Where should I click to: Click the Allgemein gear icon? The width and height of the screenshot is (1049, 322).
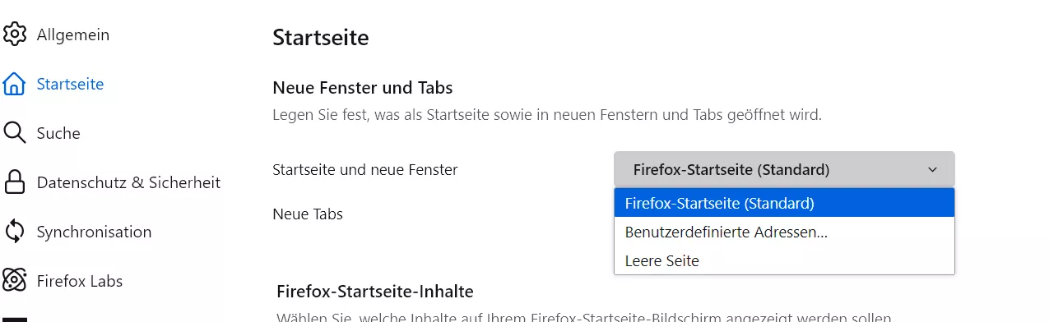coord(14,34)
